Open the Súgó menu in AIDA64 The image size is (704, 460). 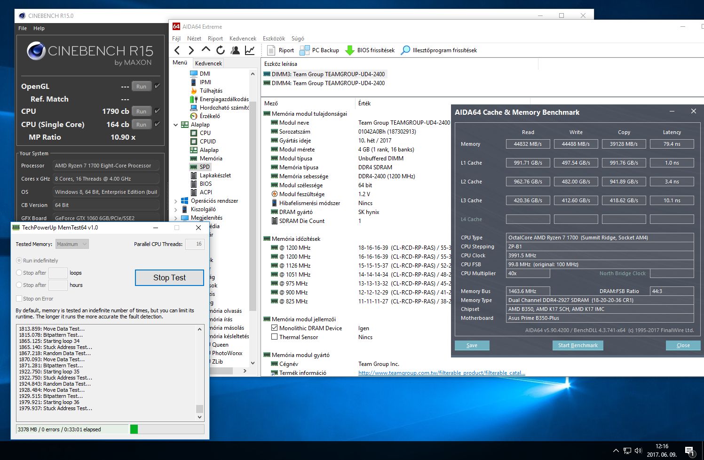point(298,39)
